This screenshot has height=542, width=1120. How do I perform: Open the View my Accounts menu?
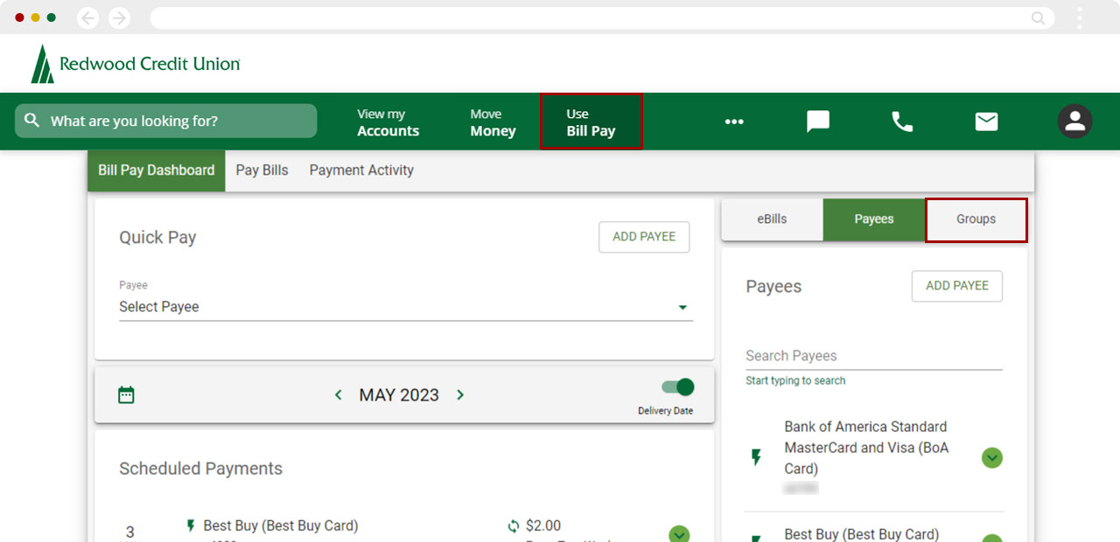pos(388,122)
